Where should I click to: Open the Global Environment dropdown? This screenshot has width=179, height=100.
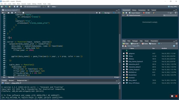[134, 15]
